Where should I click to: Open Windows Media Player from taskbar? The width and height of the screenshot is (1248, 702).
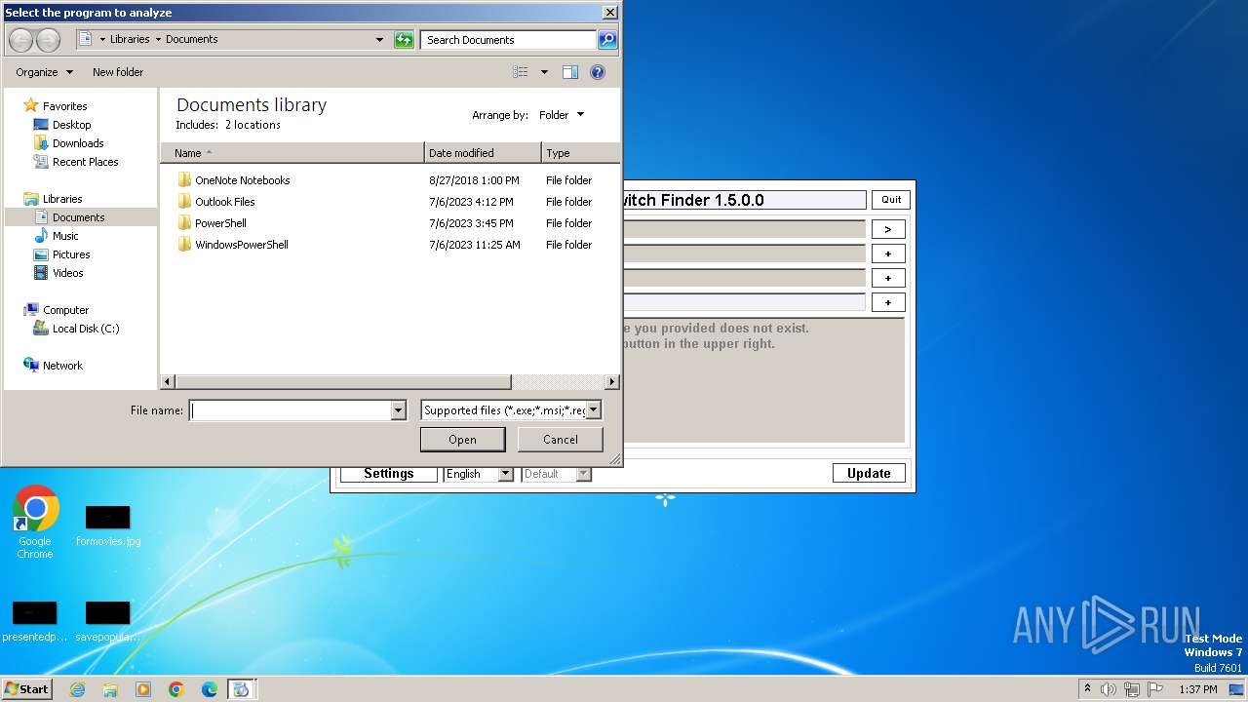143,689
